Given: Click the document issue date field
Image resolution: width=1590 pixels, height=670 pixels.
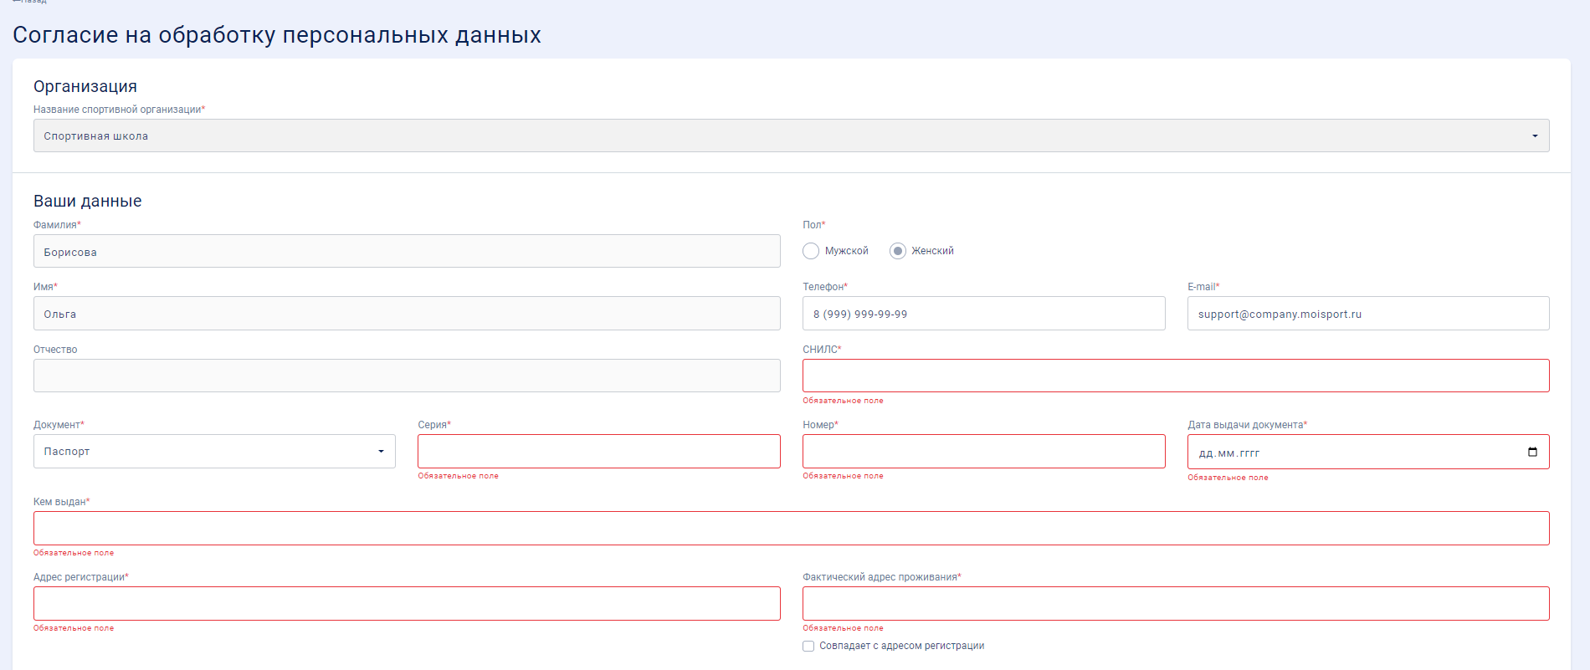Looking at the screenshot, I should [1368, 452].
